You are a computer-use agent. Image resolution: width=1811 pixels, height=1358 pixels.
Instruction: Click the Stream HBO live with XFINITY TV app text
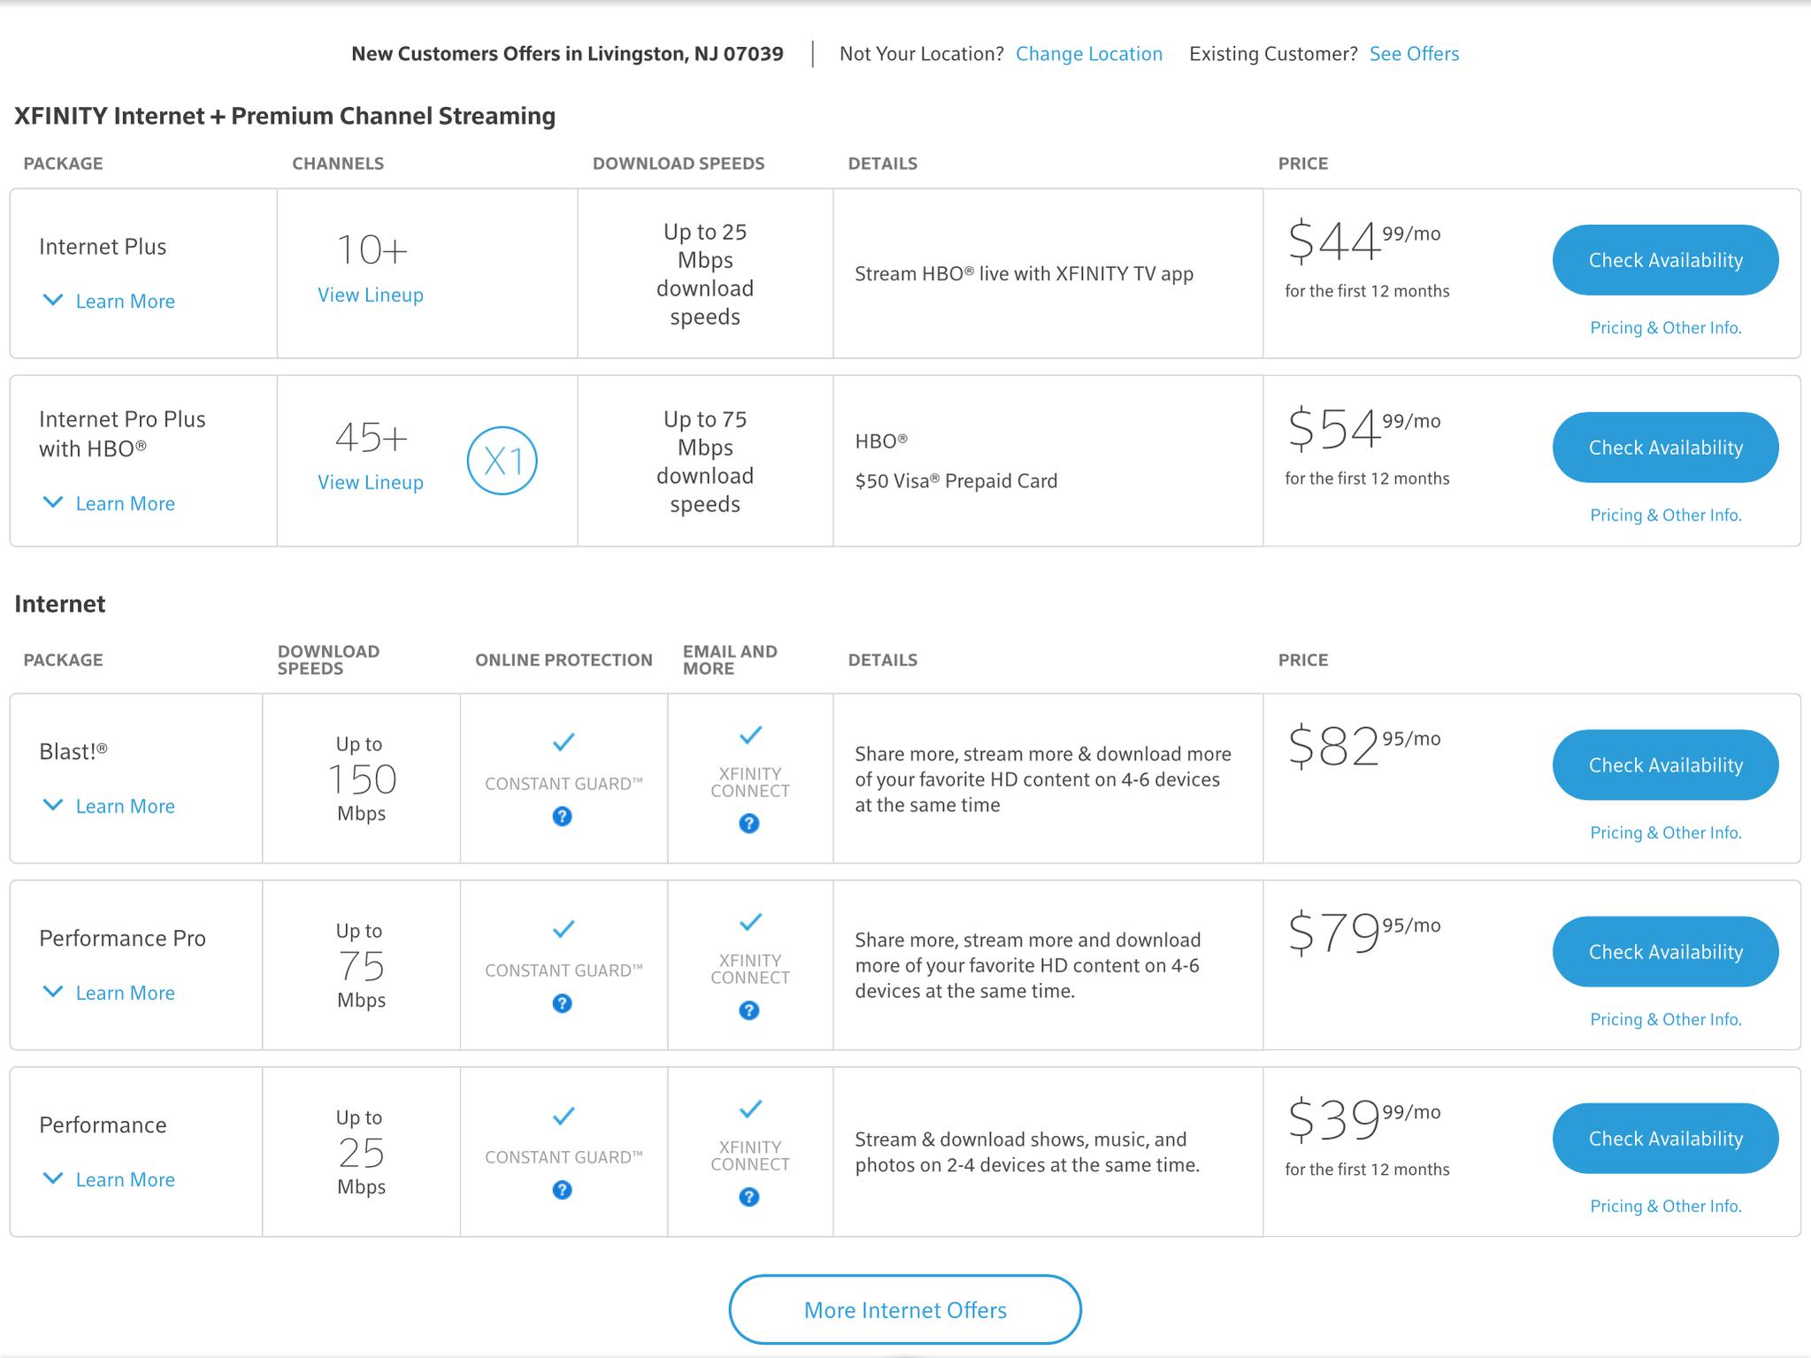coord(1024,274)
